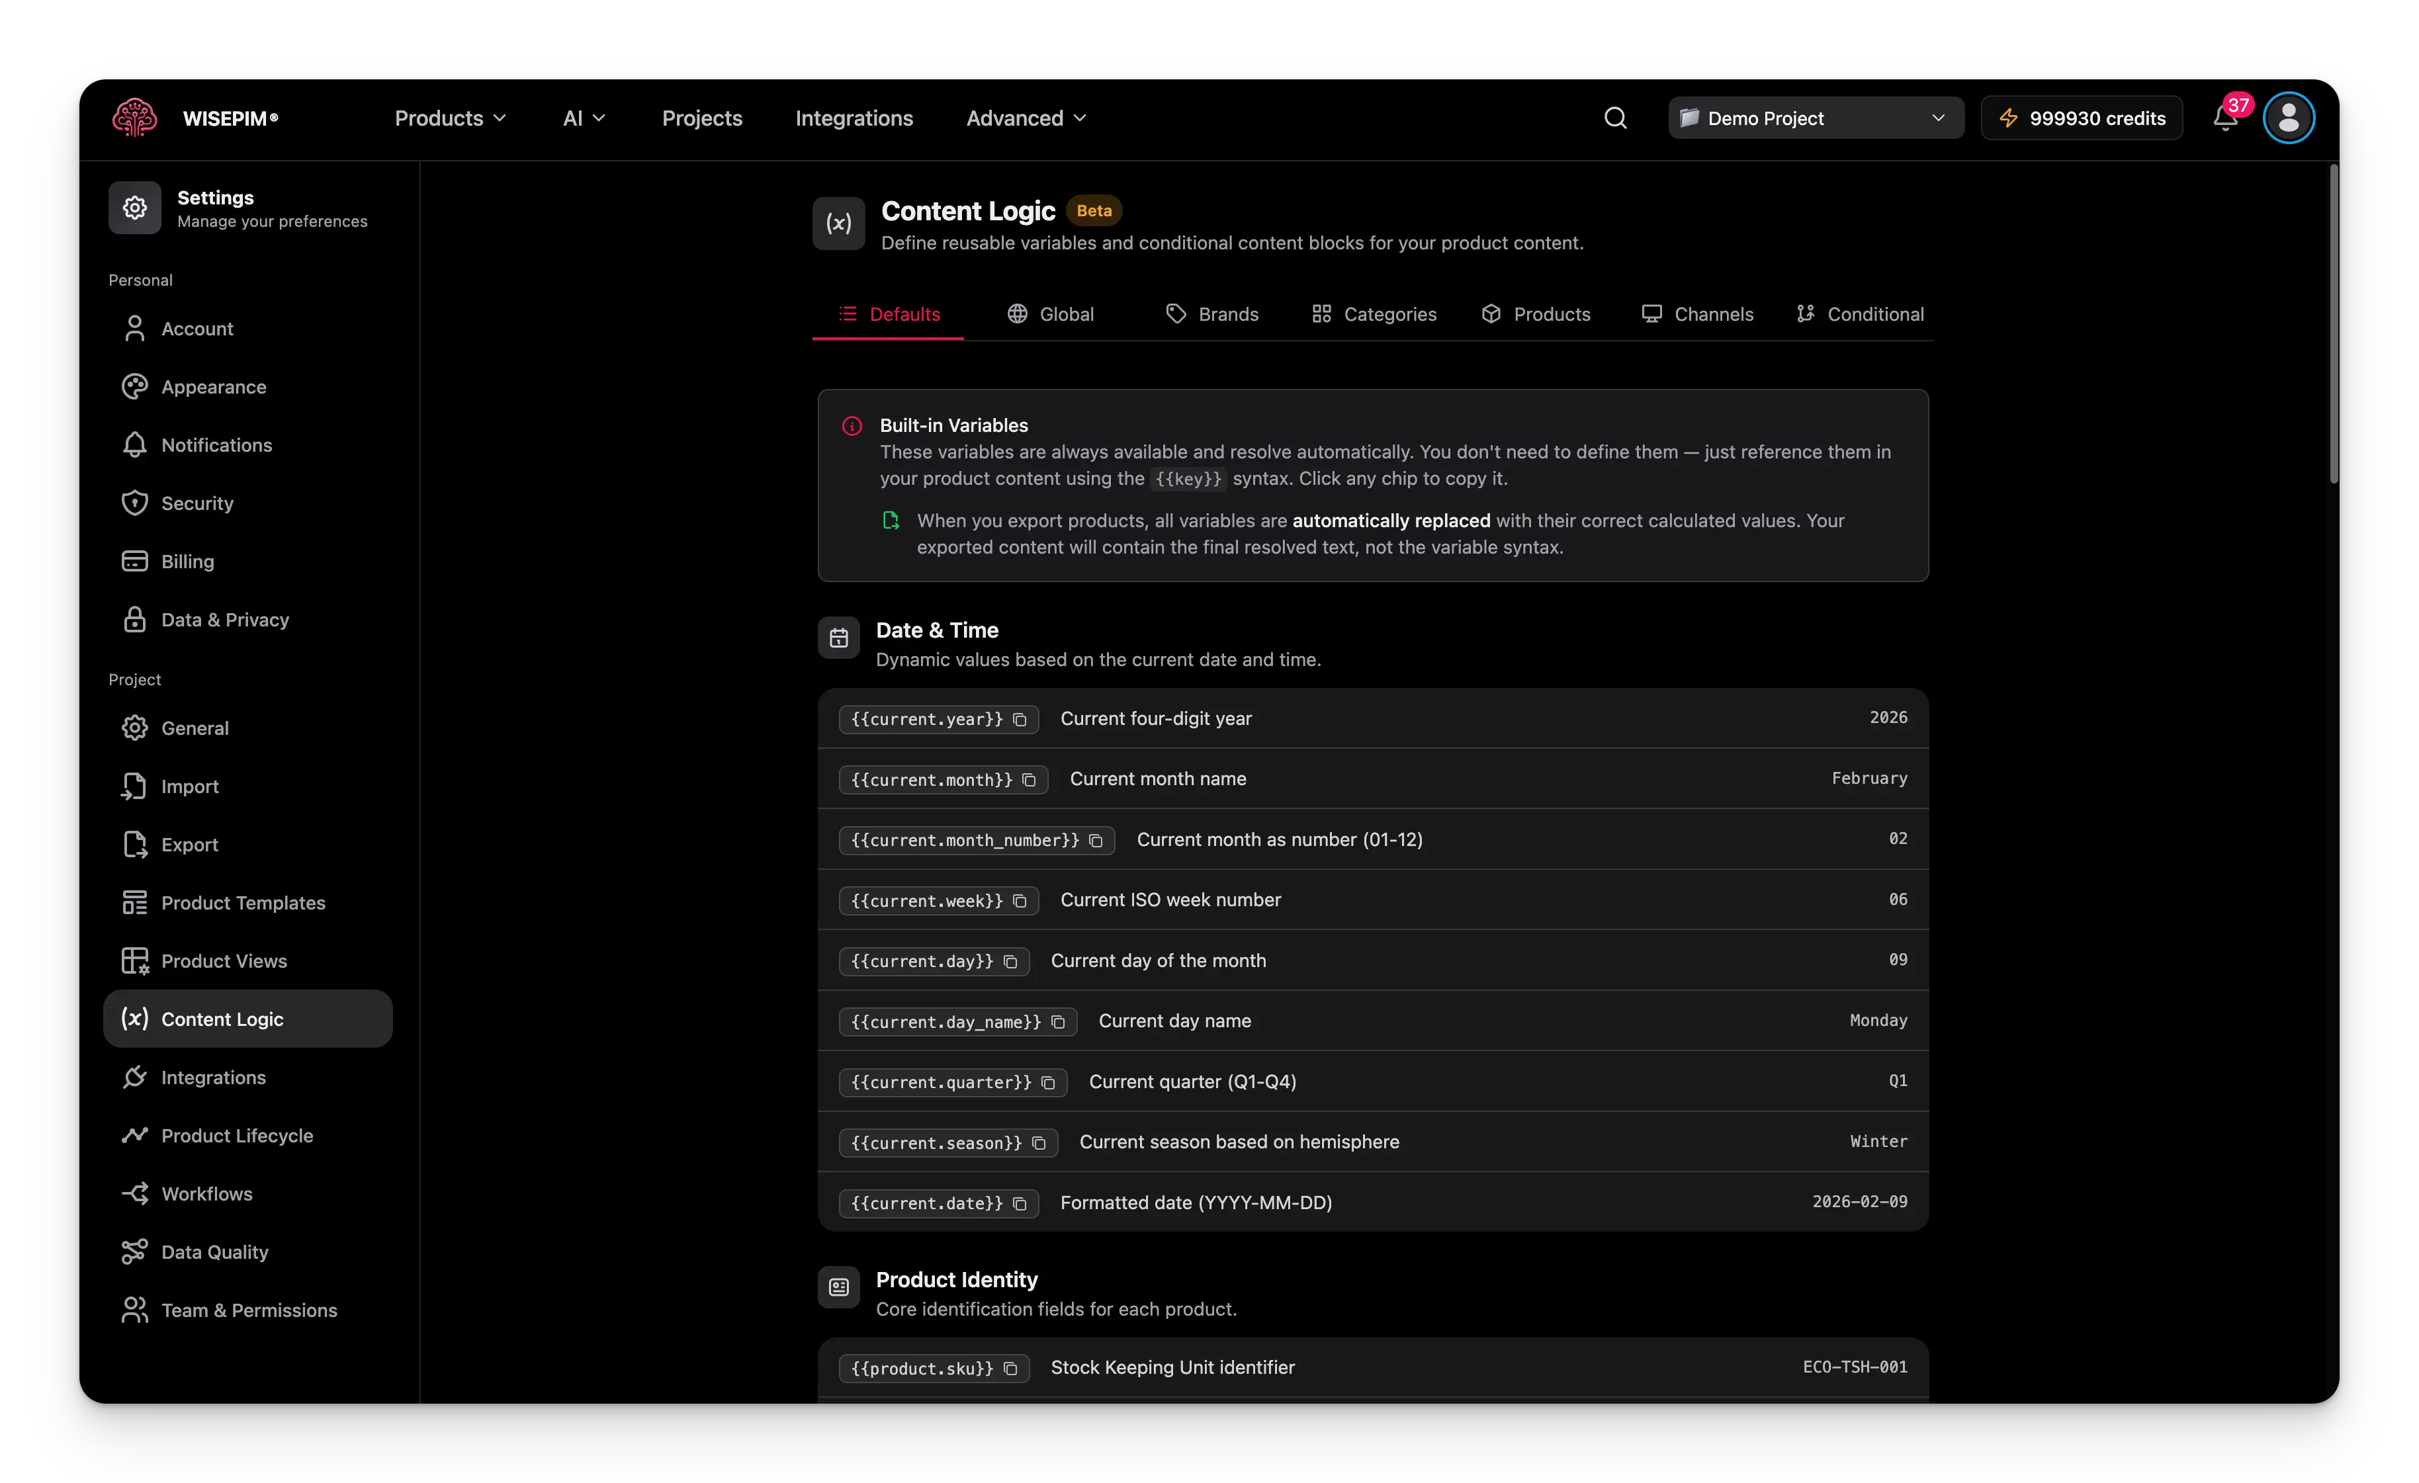
Task: Expand the Products navigation dropdown
Action: pos(450,118)
